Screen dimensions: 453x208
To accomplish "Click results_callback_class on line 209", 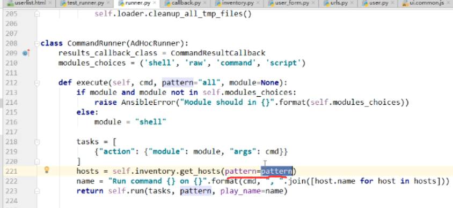I will click(108, 53).
